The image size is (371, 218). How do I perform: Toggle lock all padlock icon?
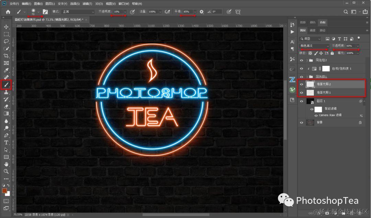pyautogui.click(x=332, y=53)
